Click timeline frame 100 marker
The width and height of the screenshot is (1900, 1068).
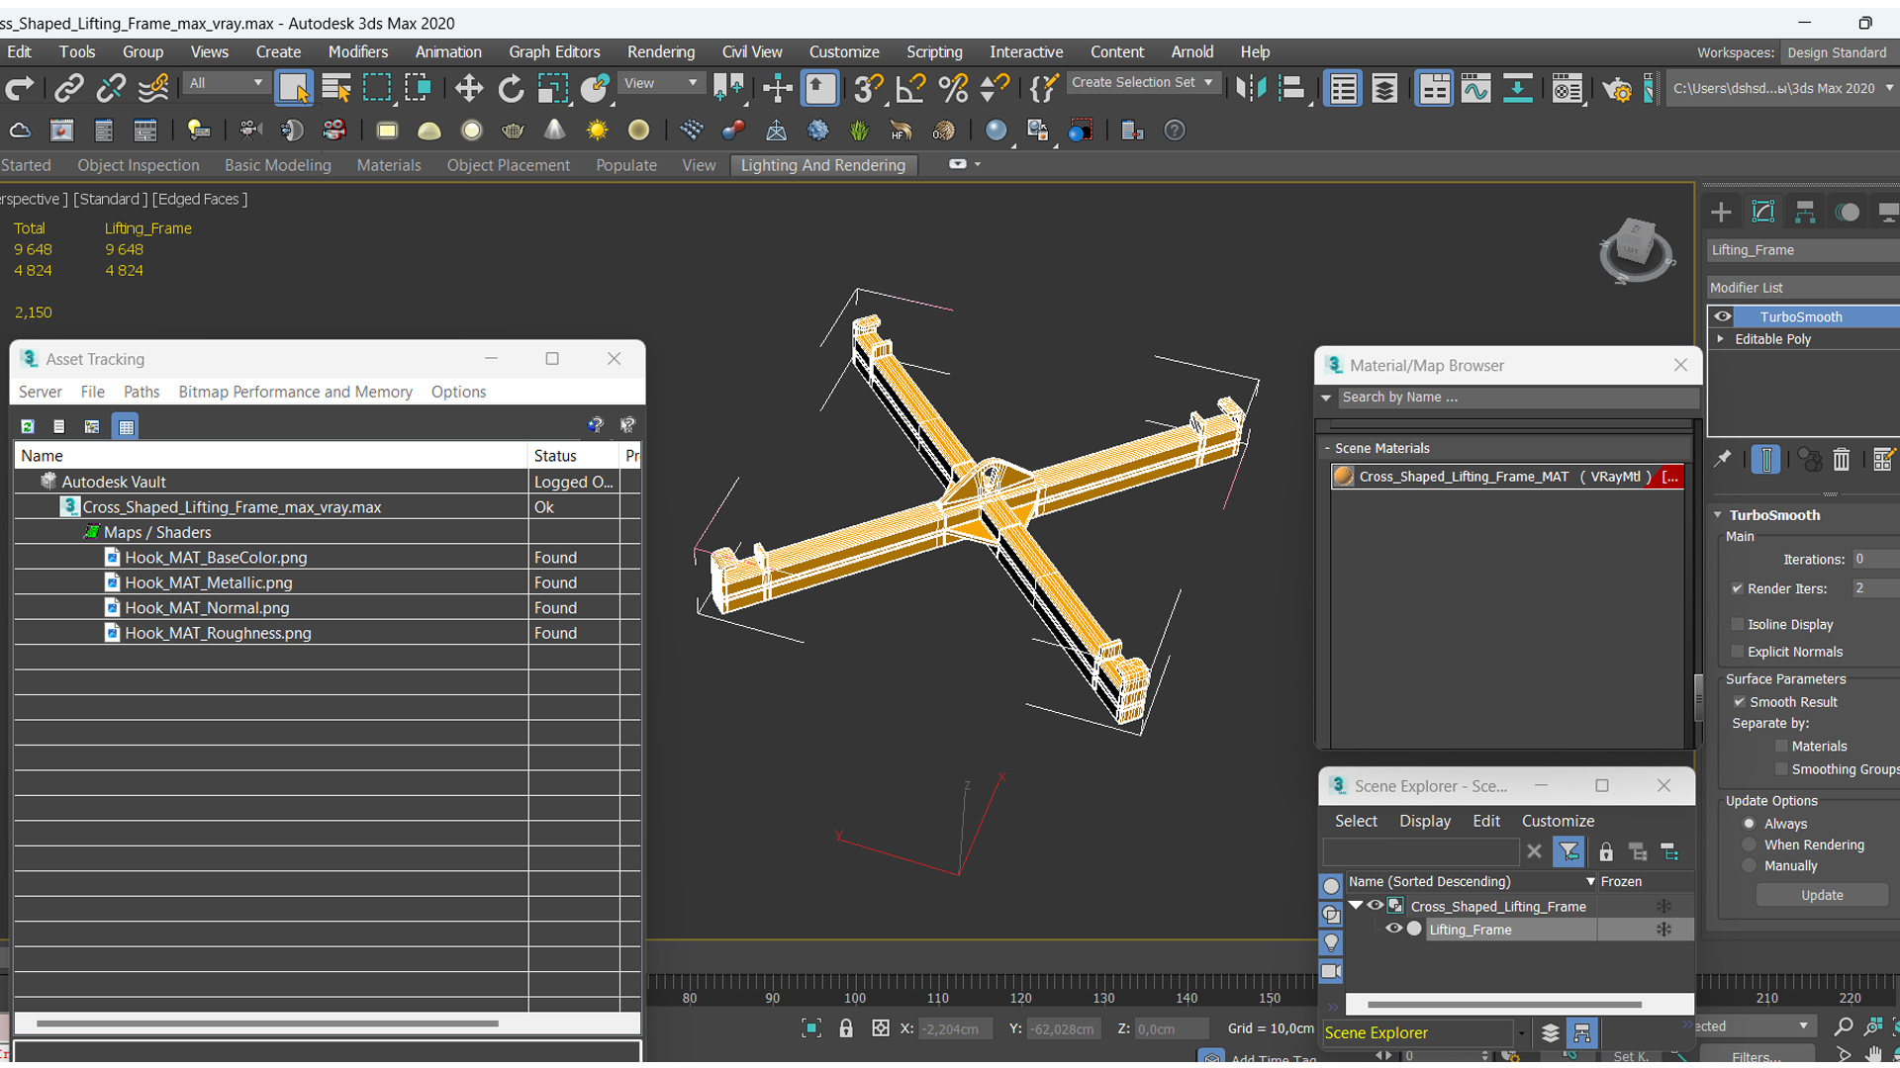[x=855, y=997]
